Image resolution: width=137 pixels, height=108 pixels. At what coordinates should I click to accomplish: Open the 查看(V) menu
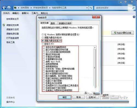tap(25, 13)
